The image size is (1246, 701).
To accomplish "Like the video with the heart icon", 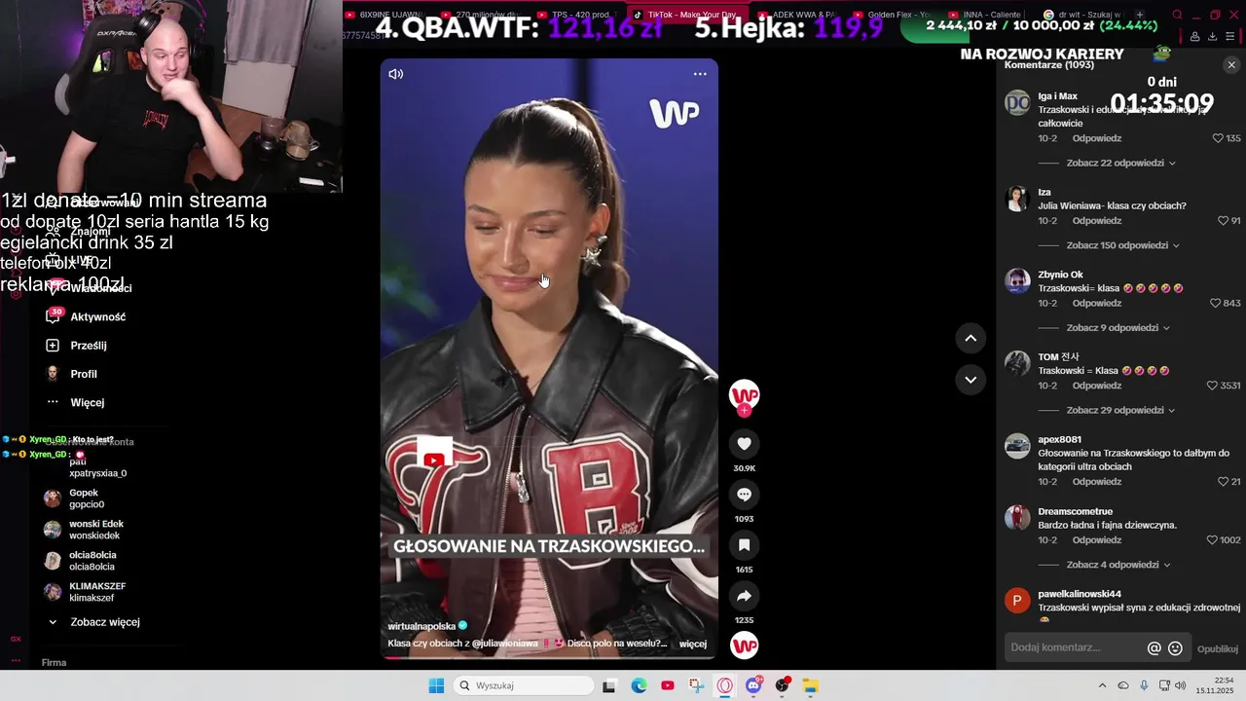I will tap(744, 444).
